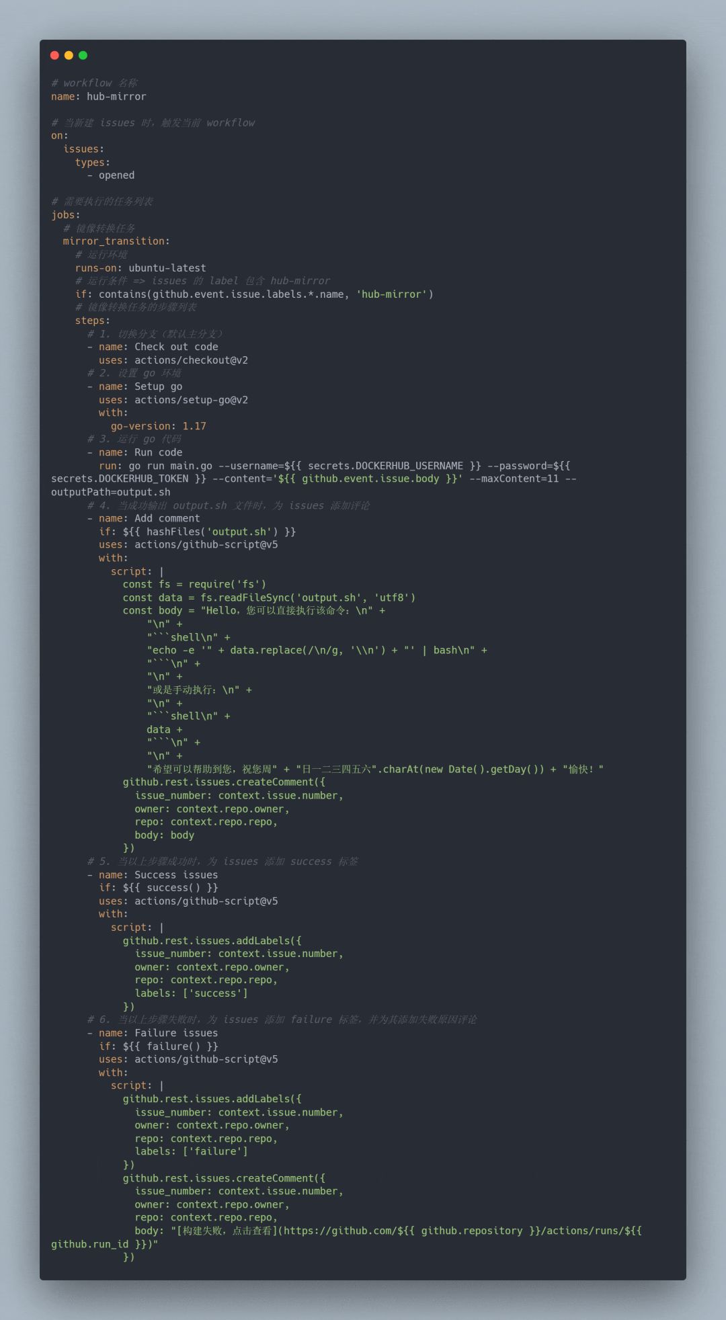This screenshot has height=1320, width=726.
Task: Click the 'name: hub-mirror' line
Action: 99,97
